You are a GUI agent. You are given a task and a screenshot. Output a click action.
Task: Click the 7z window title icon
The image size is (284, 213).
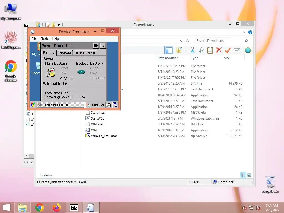point(27,26)
